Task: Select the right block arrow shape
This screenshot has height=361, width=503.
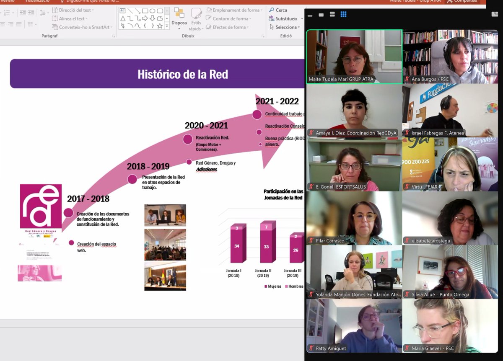Action: (x=145, y=18)
